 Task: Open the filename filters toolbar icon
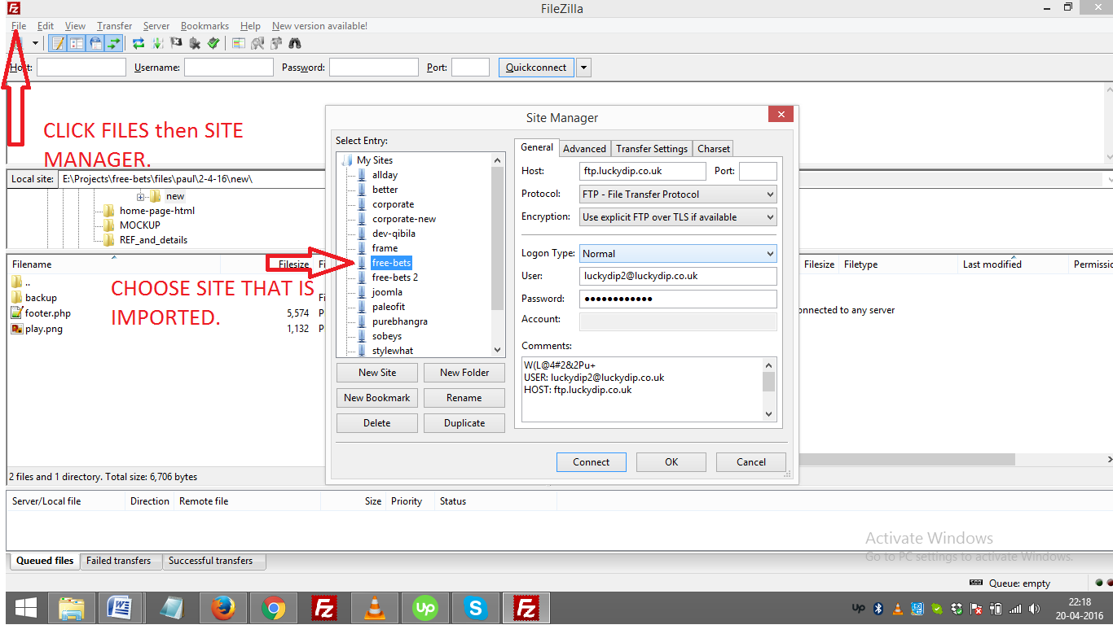(239, 43)
